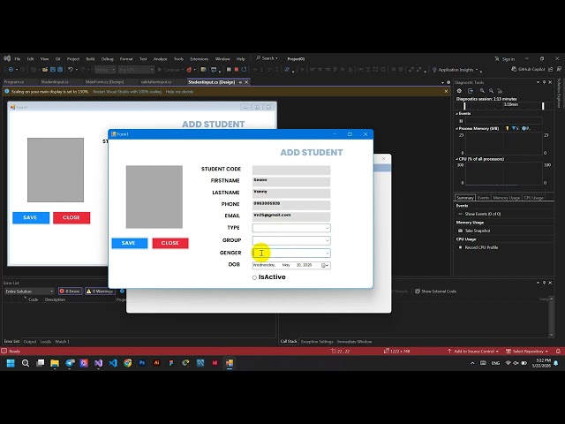
Task: Click Reset View icon in Diagnostic Tools
Action: point(500,91)
